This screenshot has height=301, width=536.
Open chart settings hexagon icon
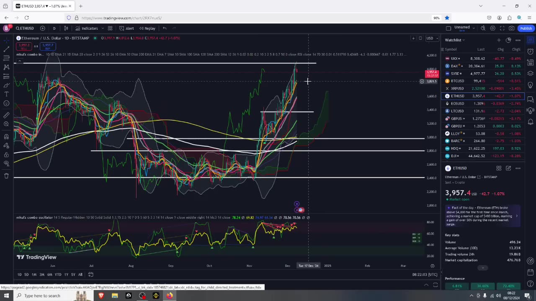(x=492, y=28)
